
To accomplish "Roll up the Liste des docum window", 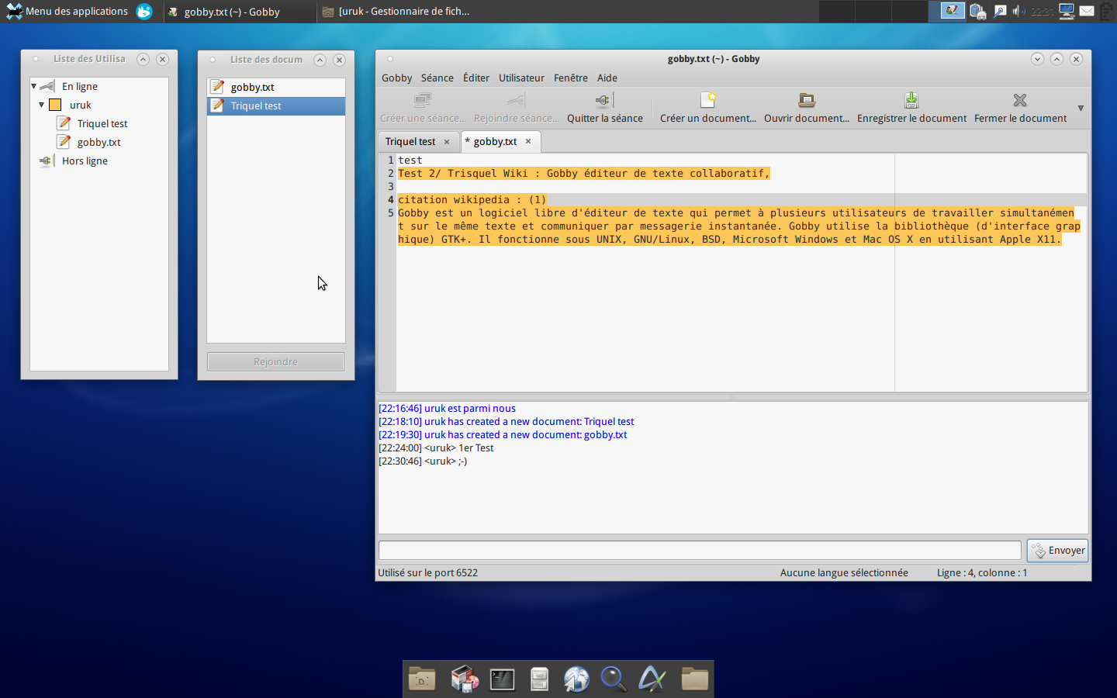I will tap(320, 60).
